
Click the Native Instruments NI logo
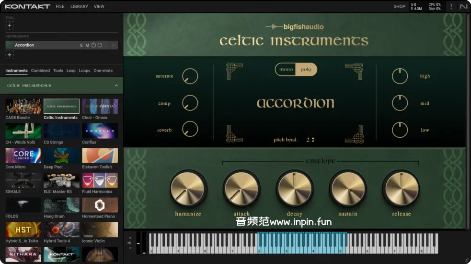click(x=463, y=6)
